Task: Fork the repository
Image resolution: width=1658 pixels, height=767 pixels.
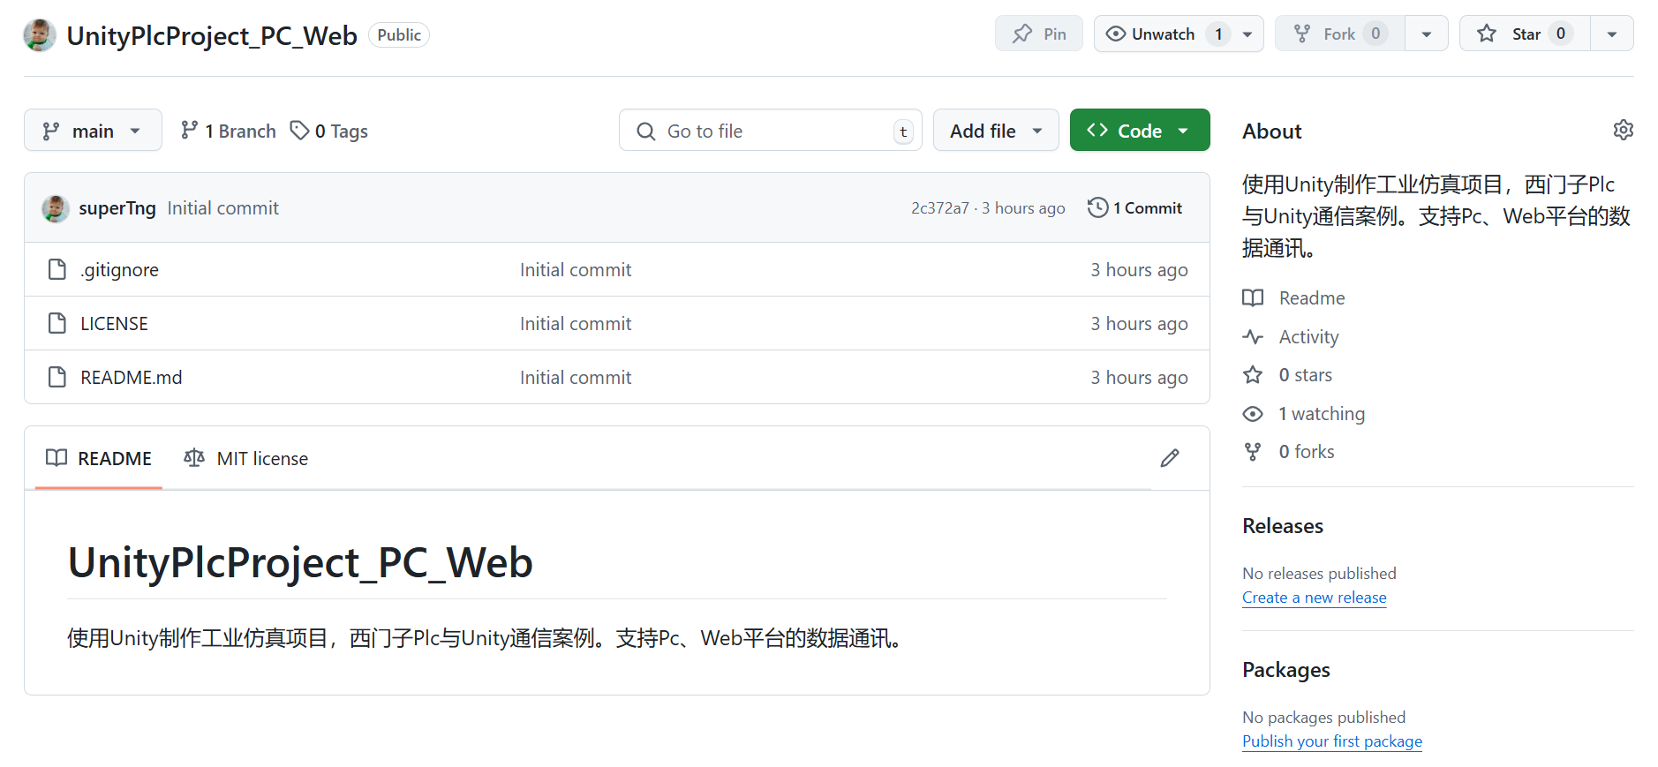Action: pos(1340,34)
